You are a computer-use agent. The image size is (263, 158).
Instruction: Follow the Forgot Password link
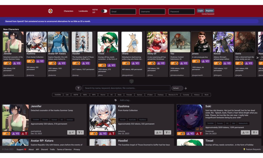[208, 14]
